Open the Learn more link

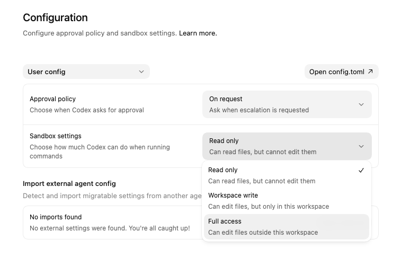point(198,33)
